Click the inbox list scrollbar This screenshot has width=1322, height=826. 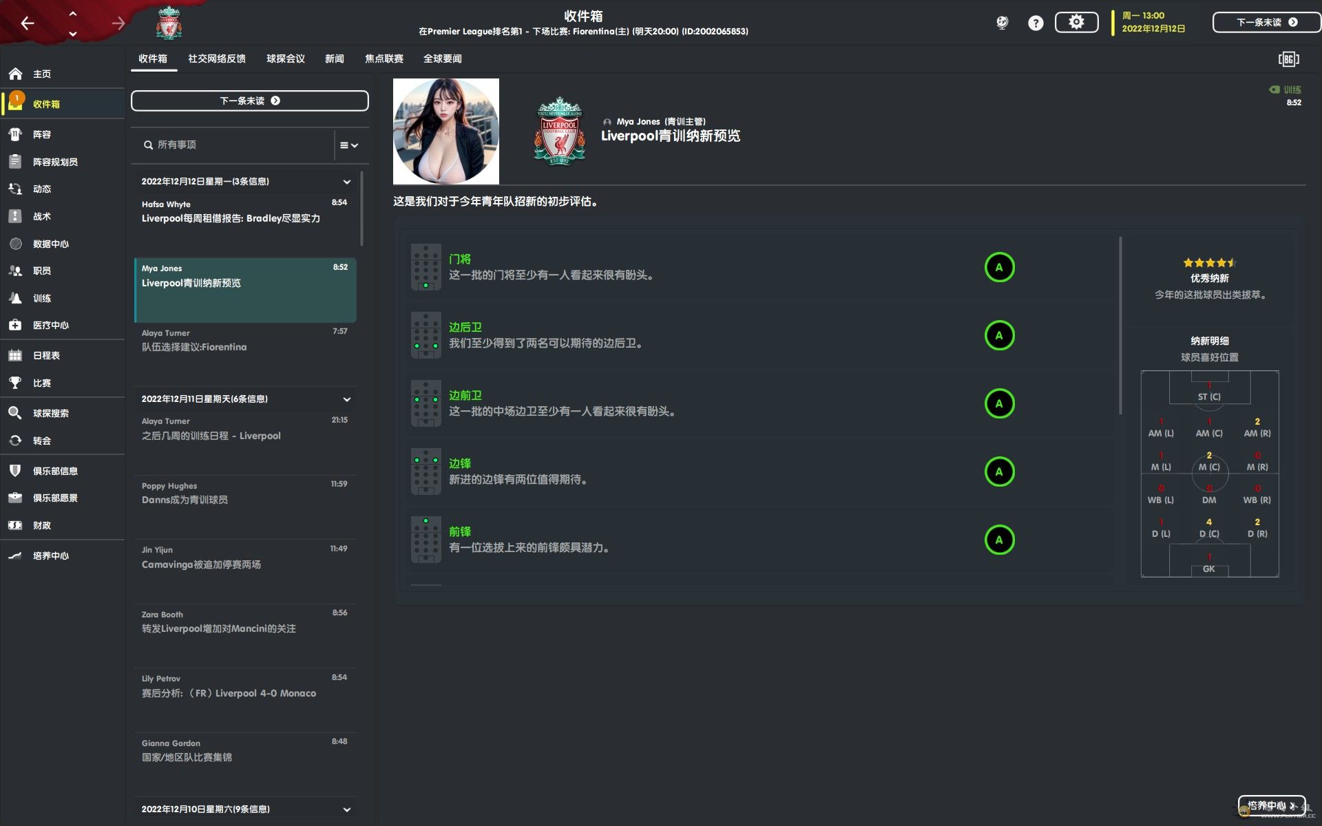coord(361,209)
